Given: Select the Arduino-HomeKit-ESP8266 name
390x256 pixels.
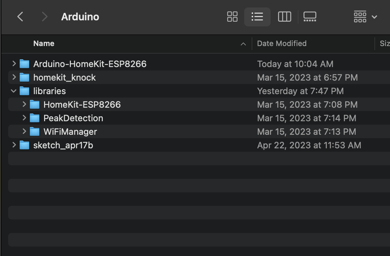Looking at the screenshot, I should [x=90, y=64].
